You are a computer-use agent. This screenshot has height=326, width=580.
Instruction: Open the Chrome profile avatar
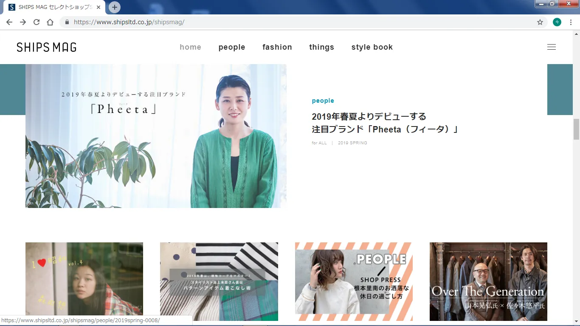[557, 22]
